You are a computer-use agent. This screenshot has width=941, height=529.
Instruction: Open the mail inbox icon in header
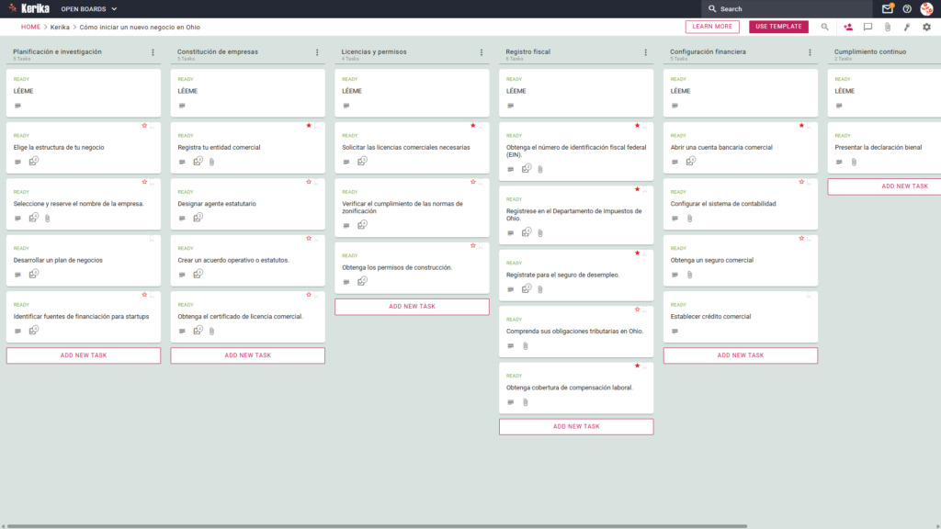pos(887,9)
